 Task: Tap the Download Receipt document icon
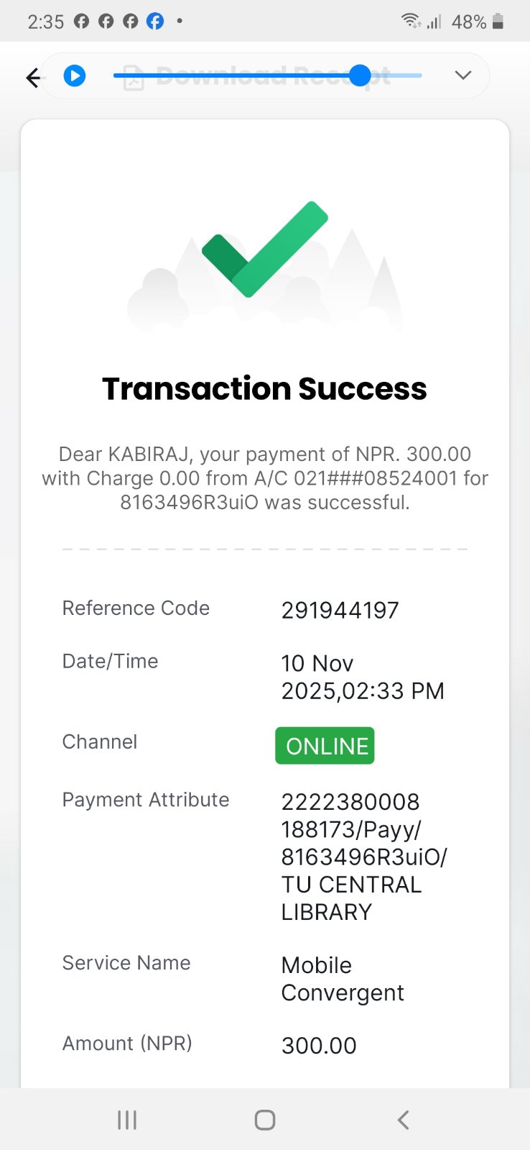134,78
